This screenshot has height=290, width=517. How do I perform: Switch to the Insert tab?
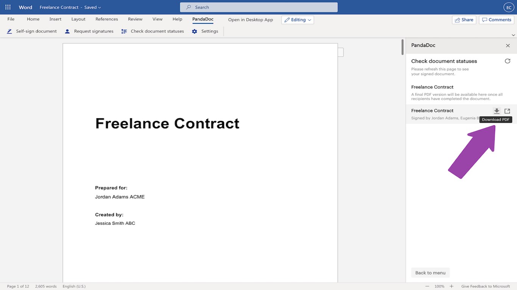coord(55,19)
